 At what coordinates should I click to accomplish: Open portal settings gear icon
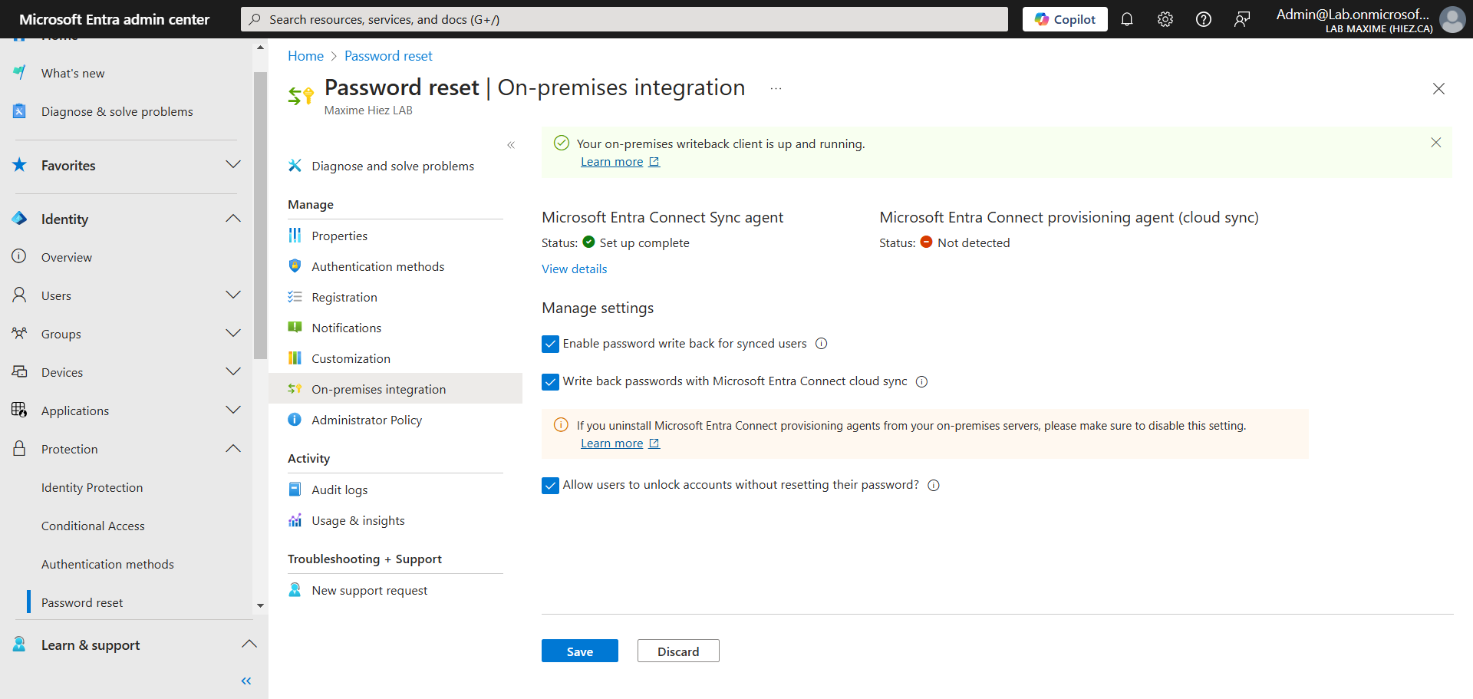pyautogui.click(x=1165, y=19)
